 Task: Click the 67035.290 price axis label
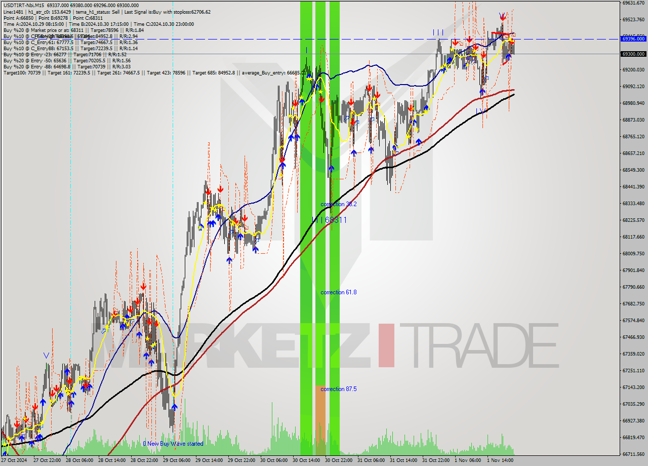tap(634, 404)
